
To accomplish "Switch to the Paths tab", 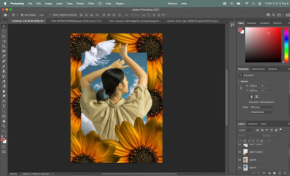I will tap(263, 124).
